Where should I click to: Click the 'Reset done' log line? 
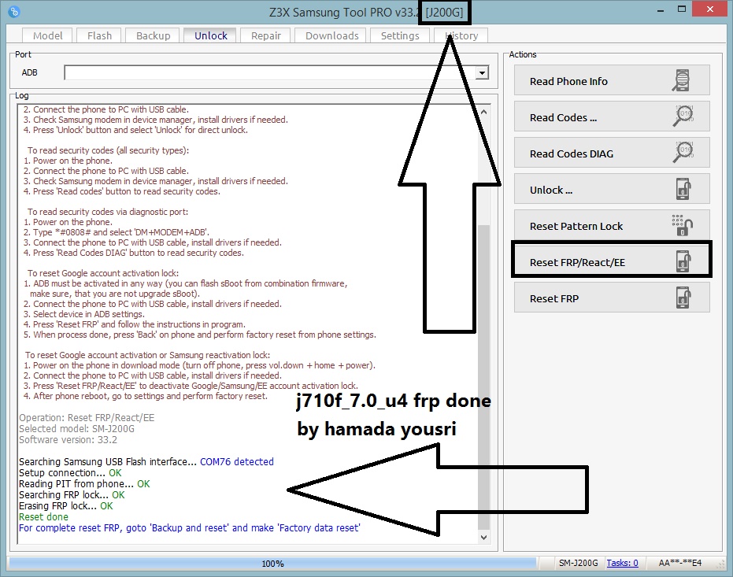43,516
